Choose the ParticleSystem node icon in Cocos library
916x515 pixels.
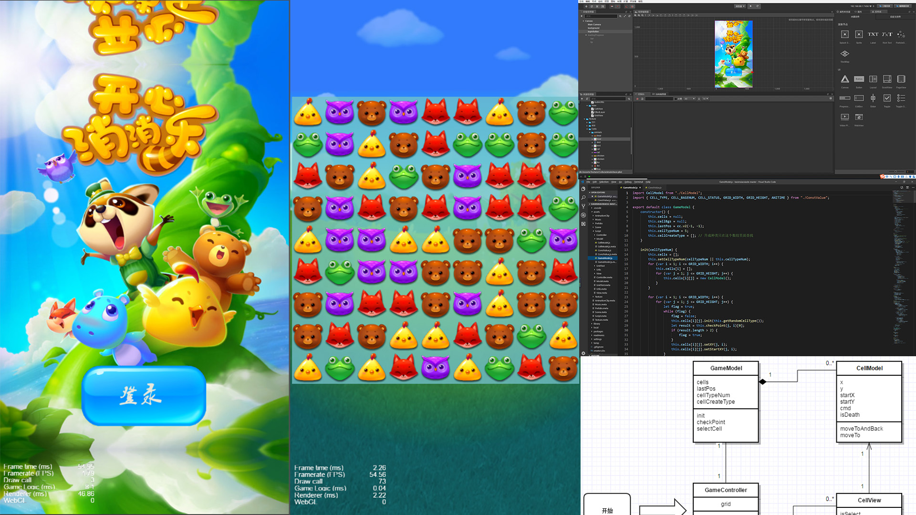901,34
